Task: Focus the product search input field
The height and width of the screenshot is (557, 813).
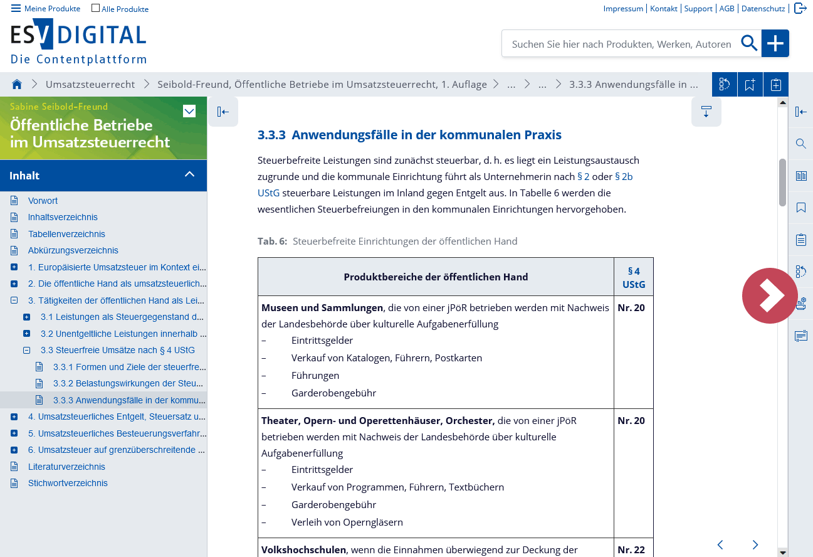Action: coord(621,44)
